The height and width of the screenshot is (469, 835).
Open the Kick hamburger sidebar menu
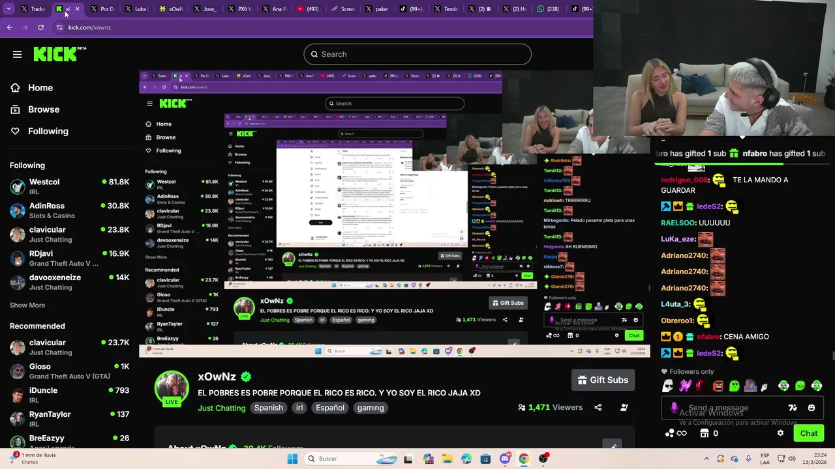pos(18,55)
